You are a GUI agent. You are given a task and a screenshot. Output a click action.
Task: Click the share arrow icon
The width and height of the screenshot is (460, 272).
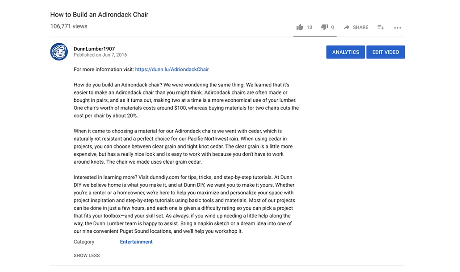[347, 27]
